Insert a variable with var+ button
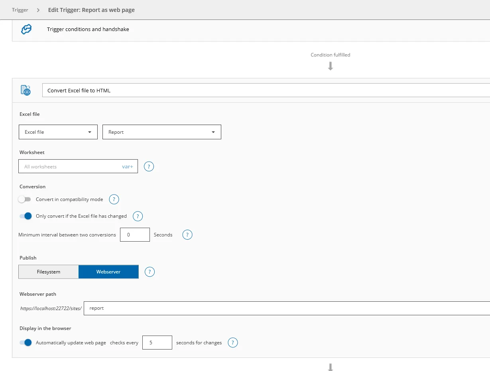 tap(128, 167)
